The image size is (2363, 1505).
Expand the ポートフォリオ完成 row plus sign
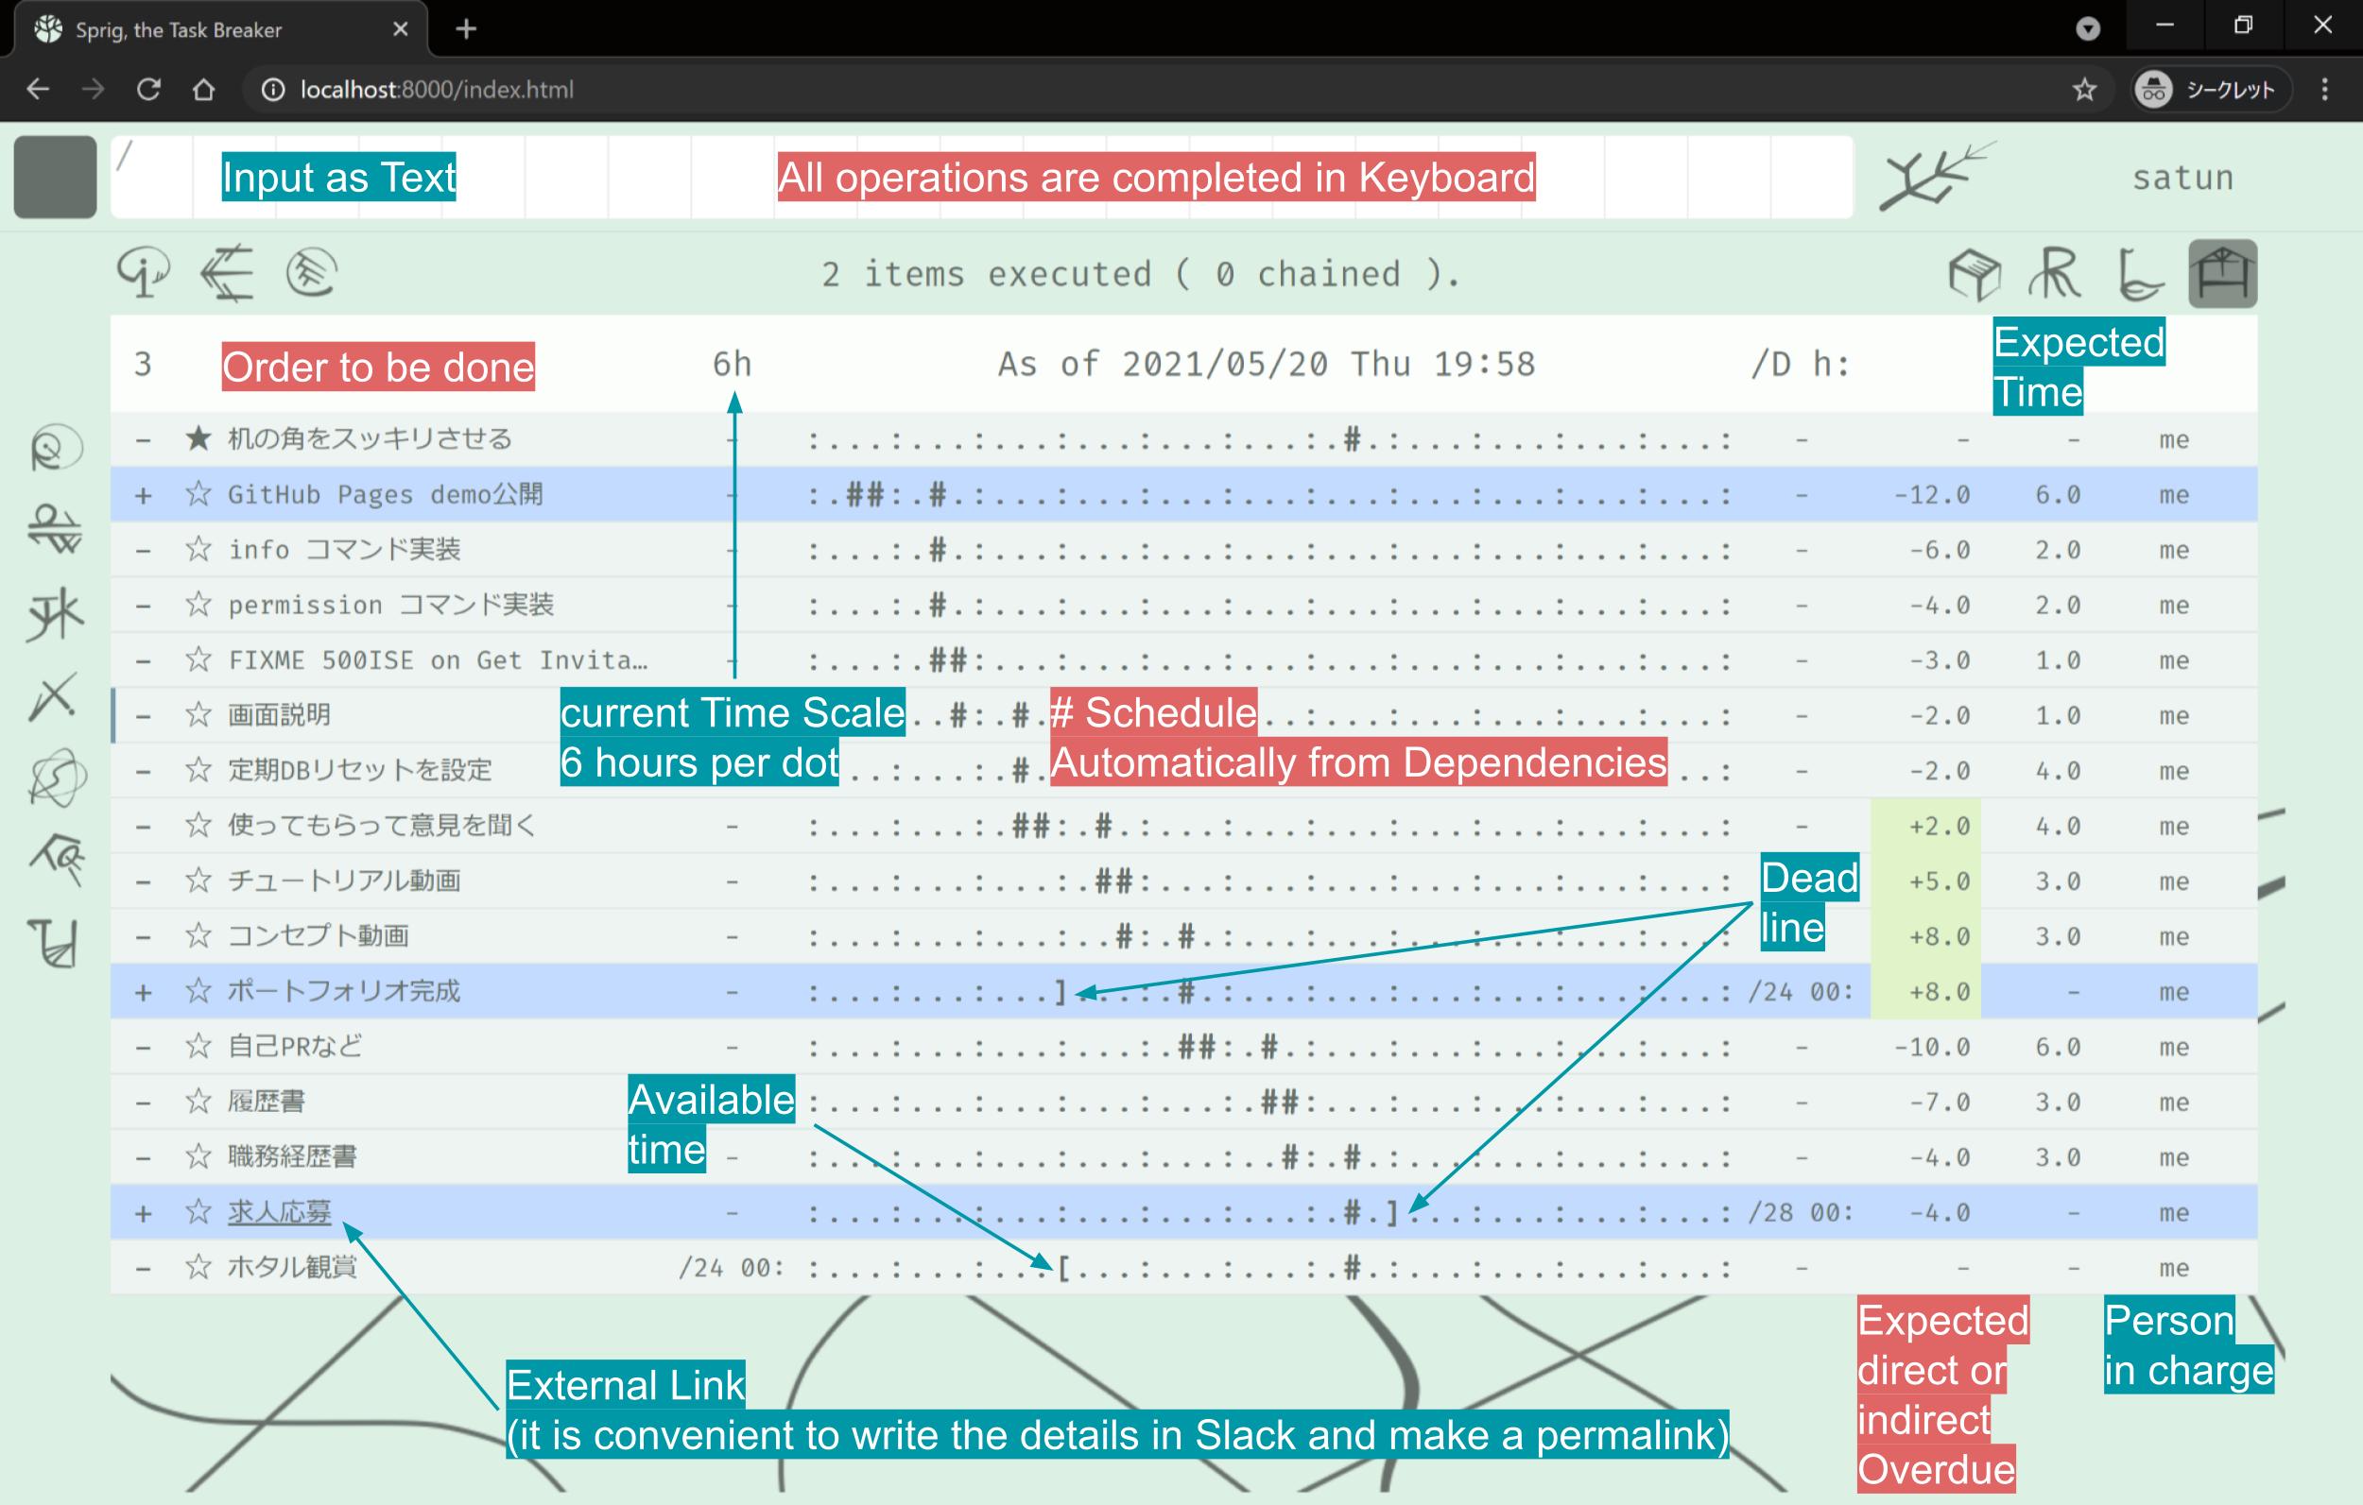coord(144,992)
